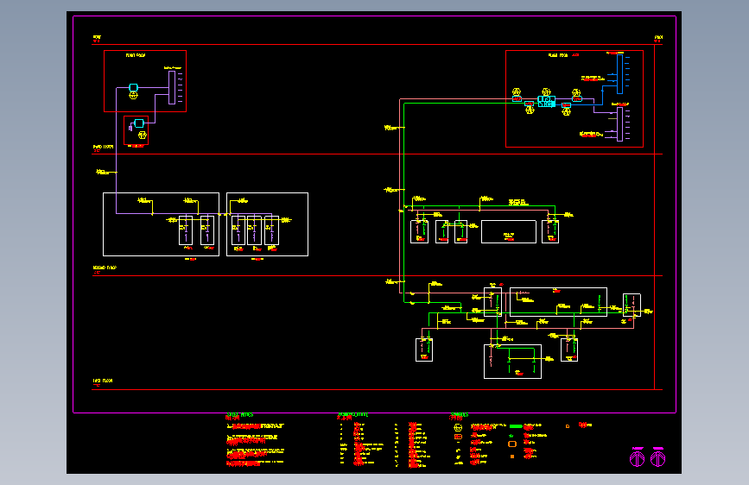Click the ROOF level label at top left
Screen dimensions: 749x485
coord(97,37)
